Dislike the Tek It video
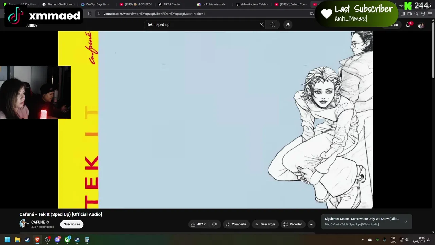 214,224
